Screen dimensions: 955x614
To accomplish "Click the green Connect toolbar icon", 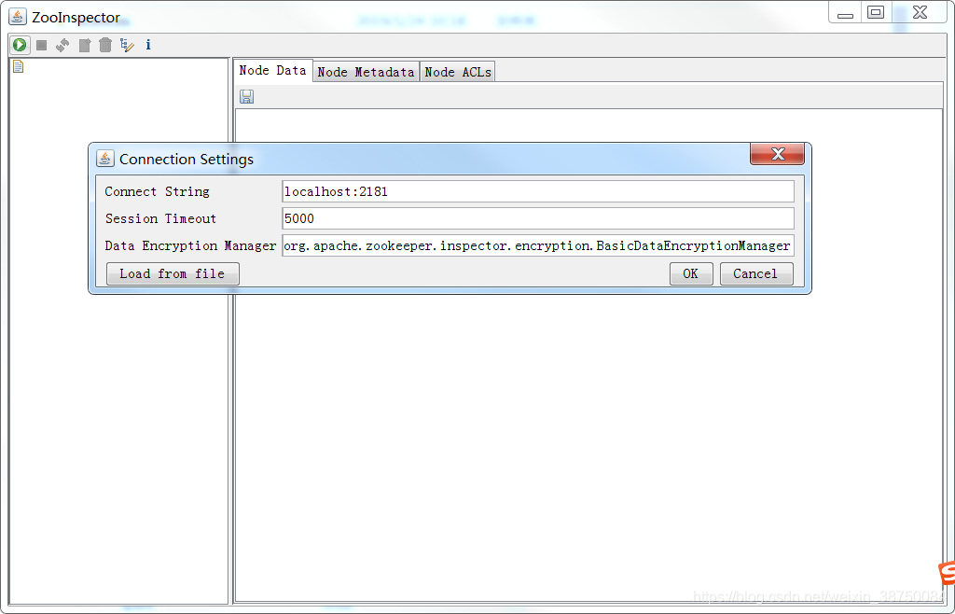I will (20, 45).
